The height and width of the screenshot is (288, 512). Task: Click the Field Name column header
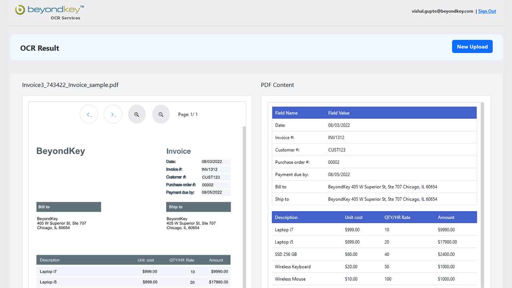click(286, 113)
